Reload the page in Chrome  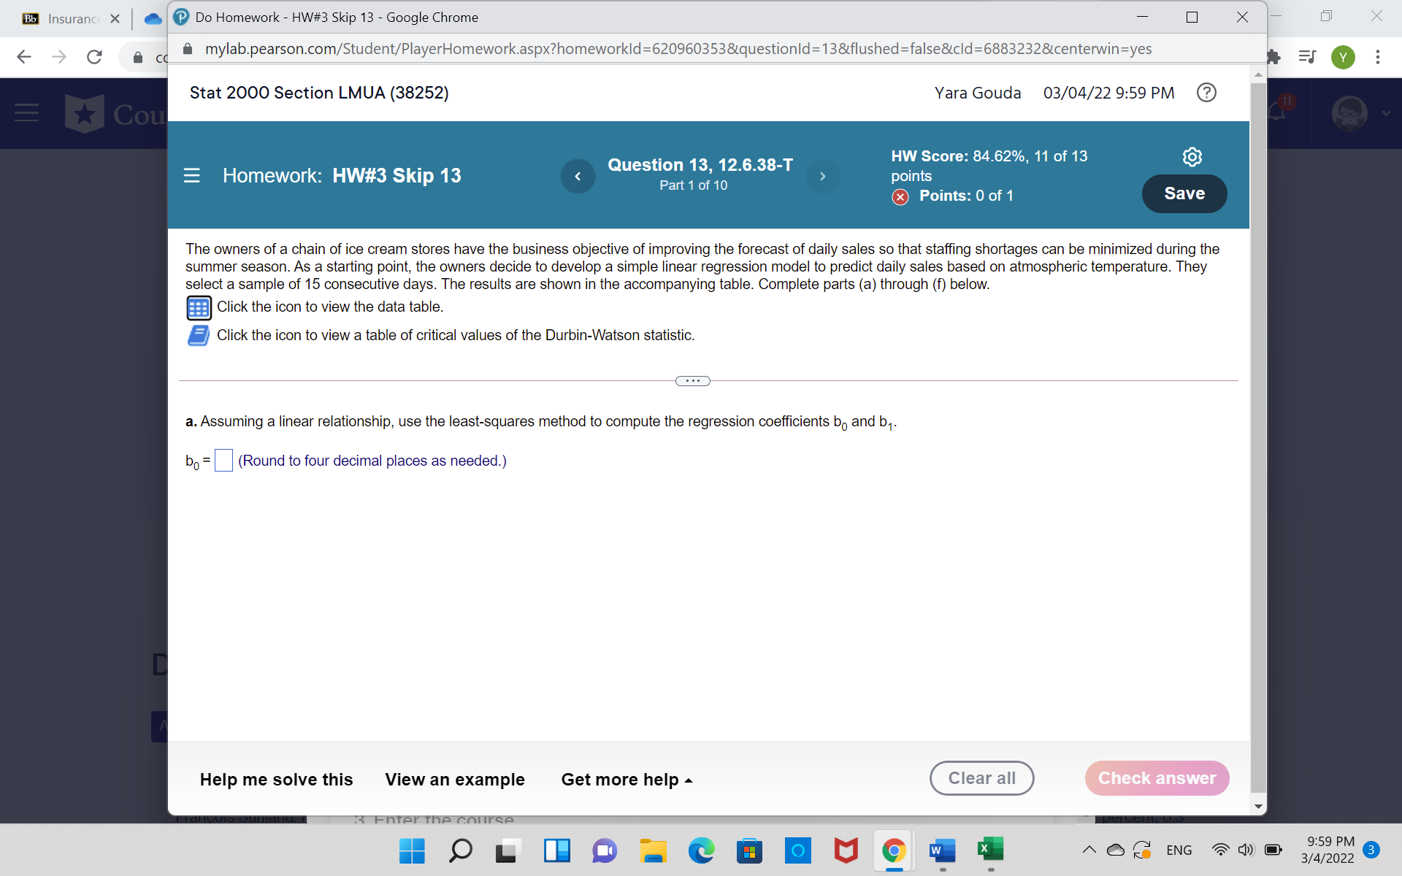click(94, 57)
